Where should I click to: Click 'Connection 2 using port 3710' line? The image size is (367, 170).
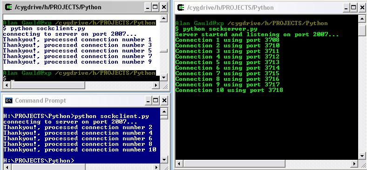[227, 46]
